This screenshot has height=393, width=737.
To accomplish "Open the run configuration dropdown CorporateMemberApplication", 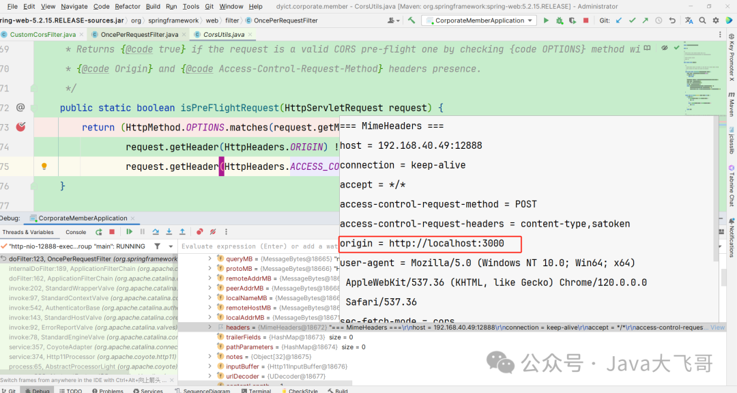I will (x=478, y=20).
